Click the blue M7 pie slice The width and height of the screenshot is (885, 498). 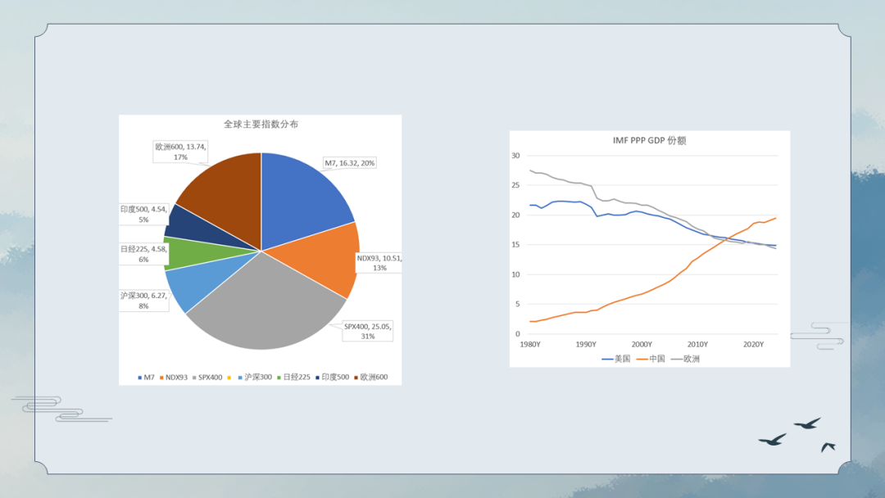[303, 197]
